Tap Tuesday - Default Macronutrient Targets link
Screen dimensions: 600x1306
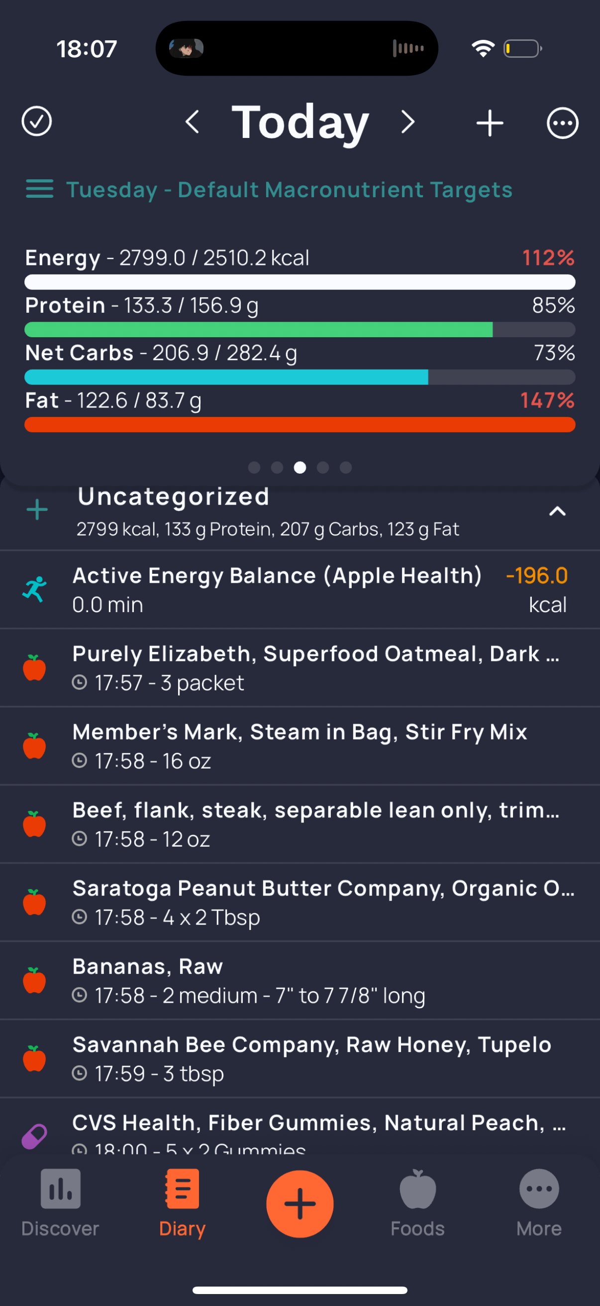[x=289, y=190]
